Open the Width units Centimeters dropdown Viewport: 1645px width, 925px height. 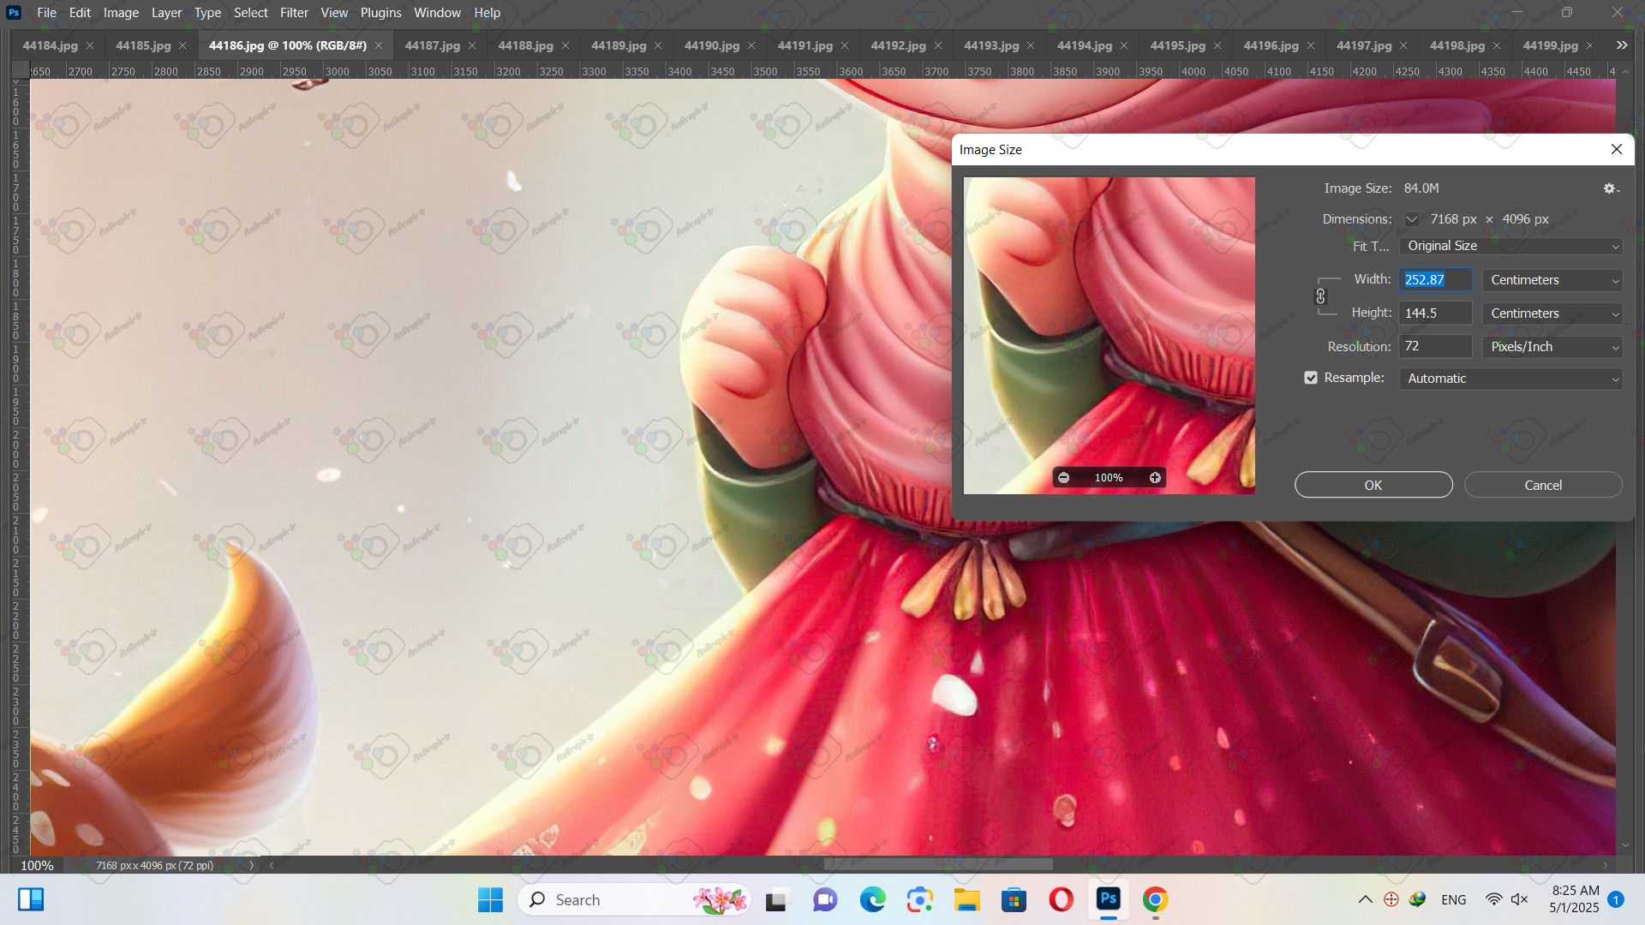pos(1552,280)
